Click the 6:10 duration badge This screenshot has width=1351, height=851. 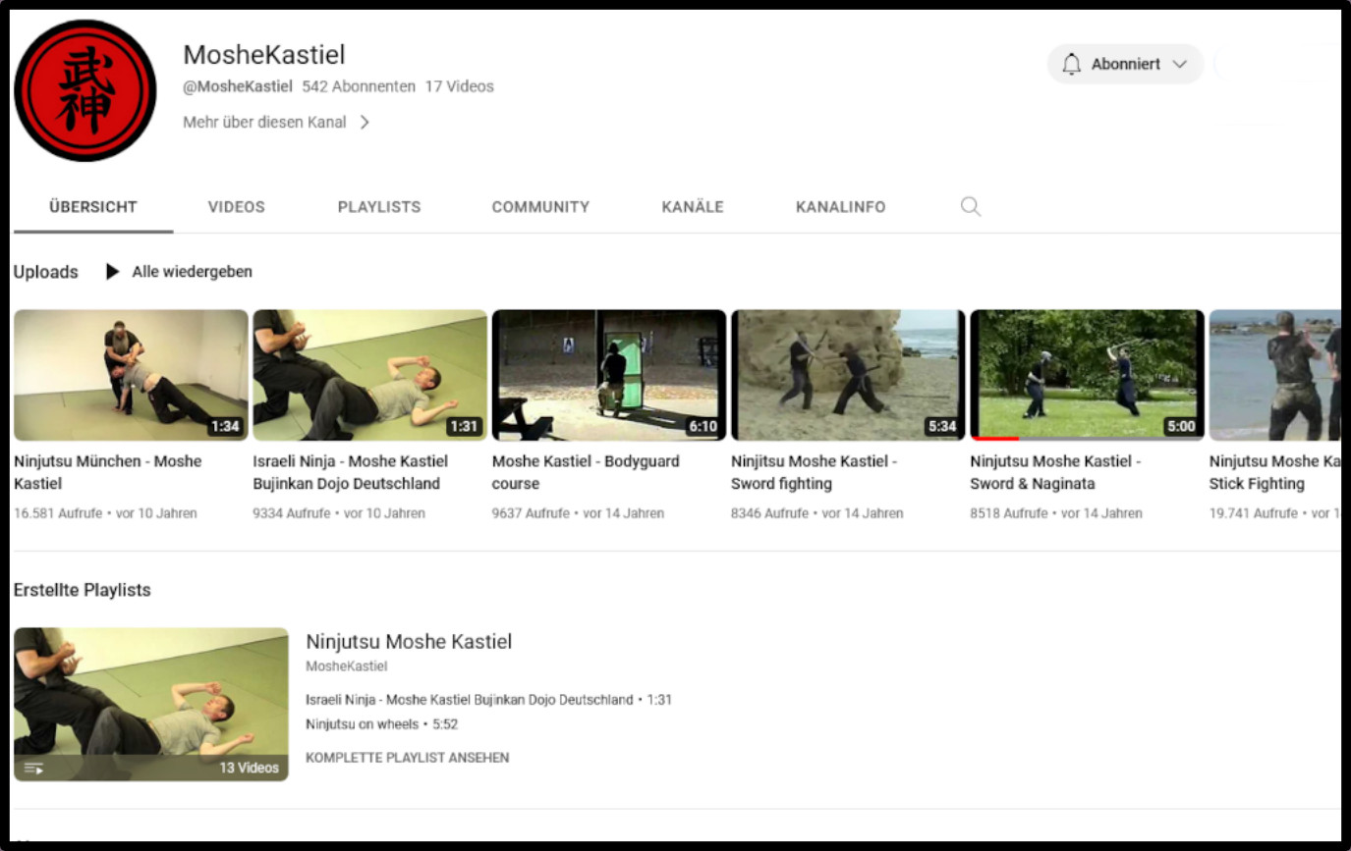click(703, 426)
